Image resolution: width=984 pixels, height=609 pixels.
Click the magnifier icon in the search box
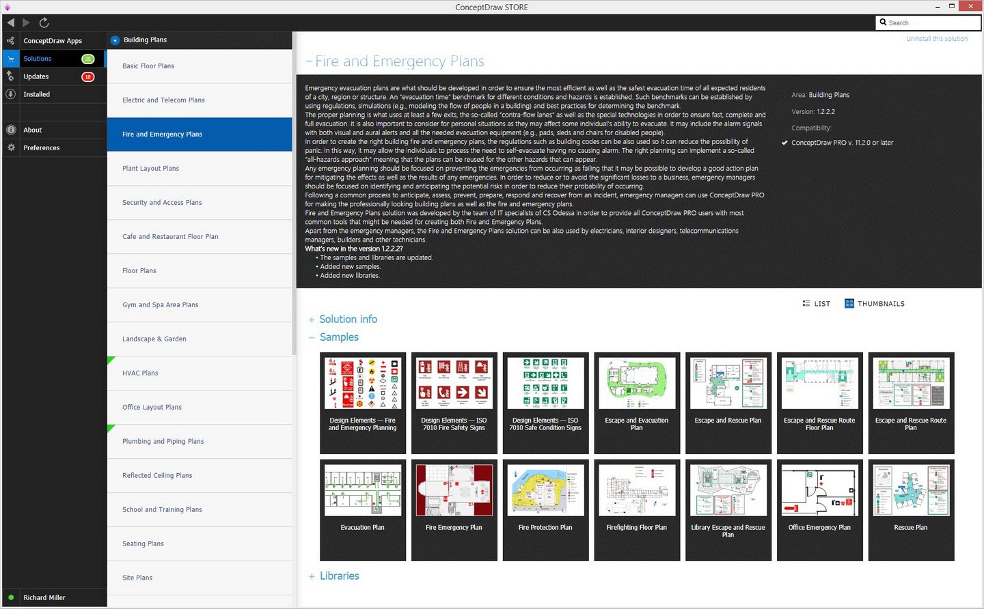(884, 23)
